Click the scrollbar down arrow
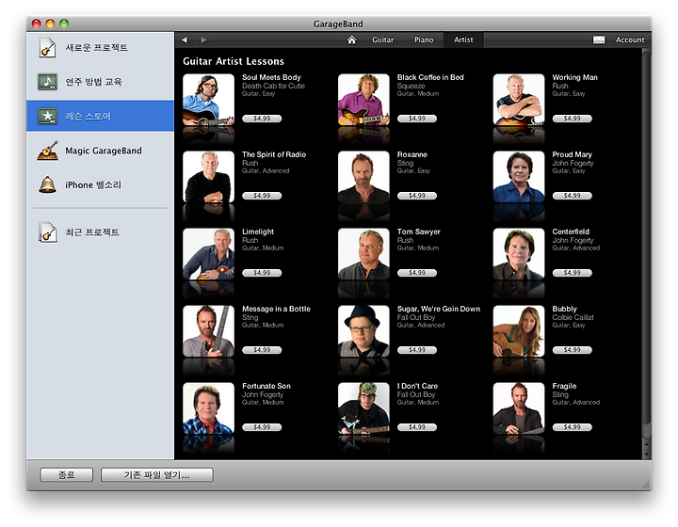This screenshot has height=527, width=678. click(646, 454)
